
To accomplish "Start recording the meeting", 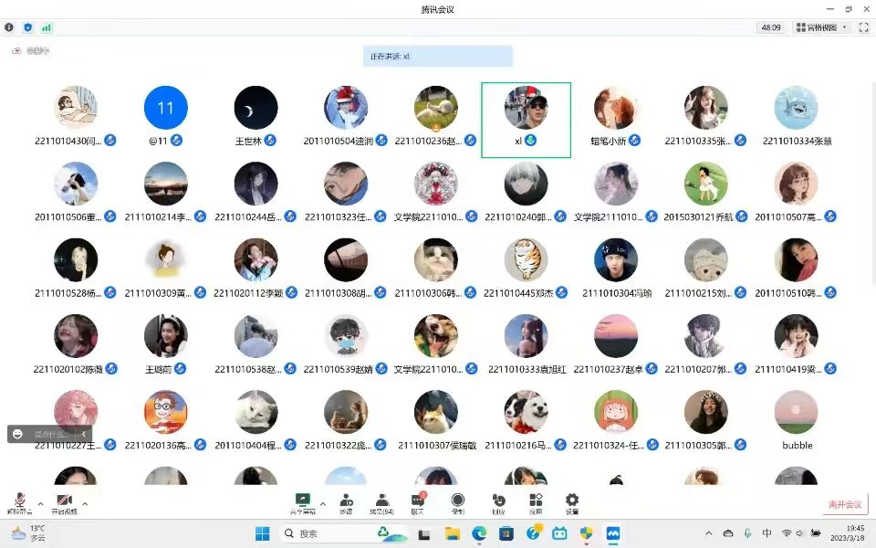I will tap(458, 502).
